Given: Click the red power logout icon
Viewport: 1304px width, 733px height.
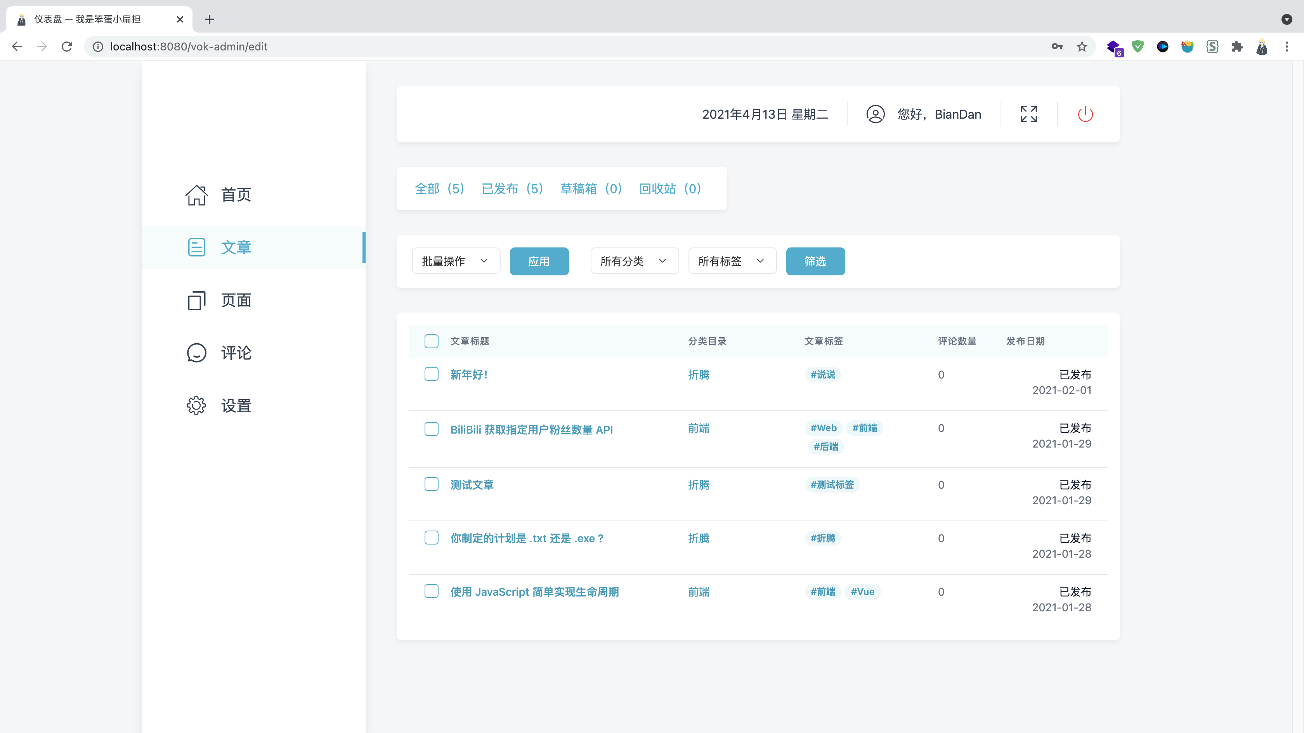Looking at the screenshot, I should point(1085,114).
